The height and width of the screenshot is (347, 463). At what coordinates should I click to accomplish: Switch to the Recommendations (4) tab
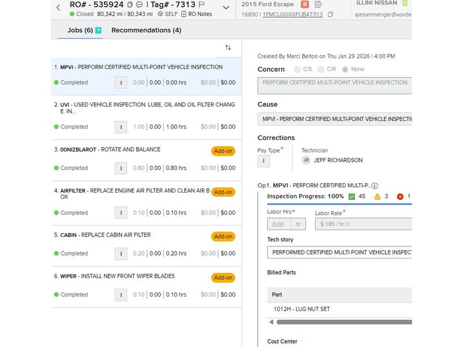point(146,30)
